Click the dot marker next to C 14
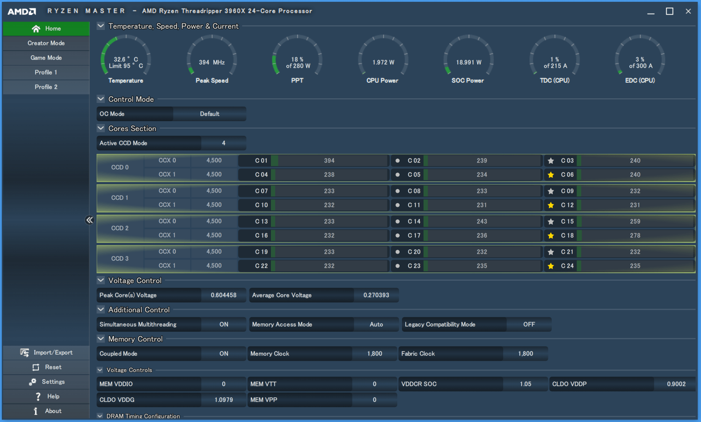This screenshot has height=422, width=701. 397,221
